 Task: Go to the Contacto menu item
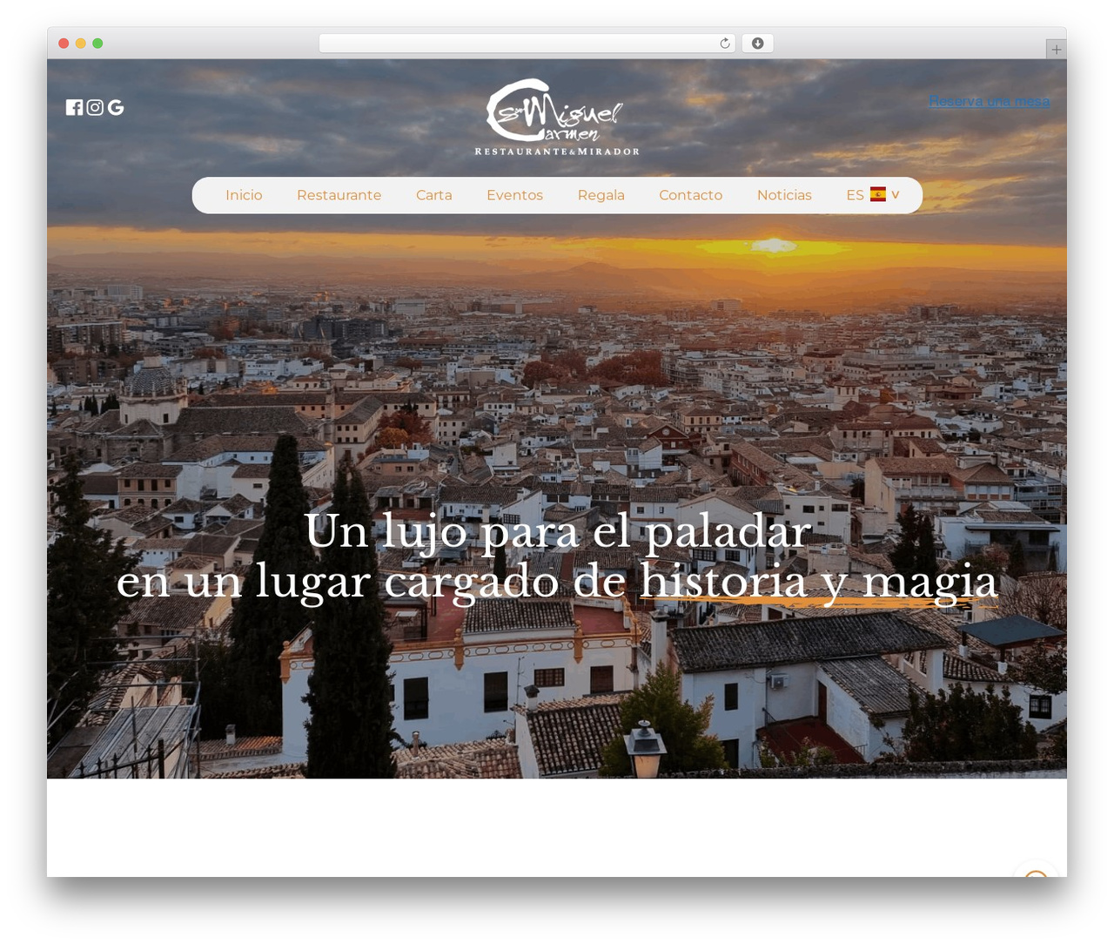coord(690,195)
